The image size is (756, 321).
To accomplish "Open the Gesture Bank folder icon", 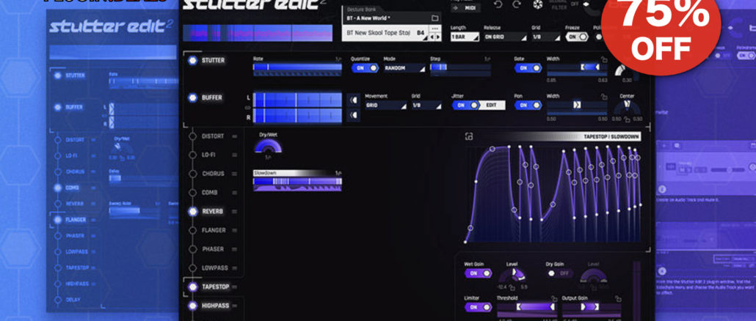I will [x=435, y=18].
